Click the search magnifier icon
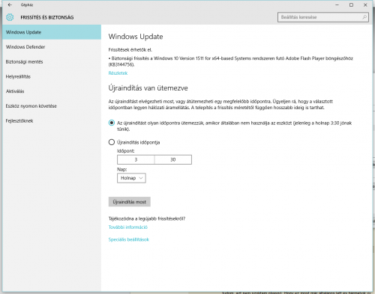The width and height of the screenshot is (375, 294). pos(364,17)
